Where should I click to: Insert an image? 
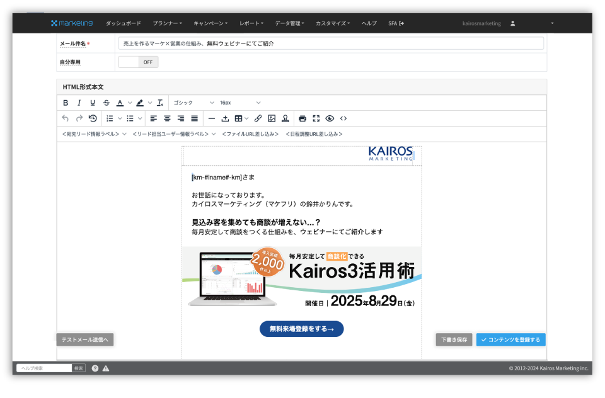click(272, 118)
